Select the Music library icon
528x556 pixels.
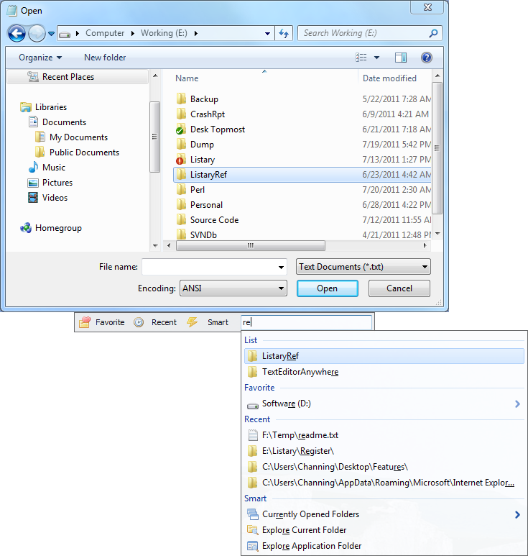(33, 168)
